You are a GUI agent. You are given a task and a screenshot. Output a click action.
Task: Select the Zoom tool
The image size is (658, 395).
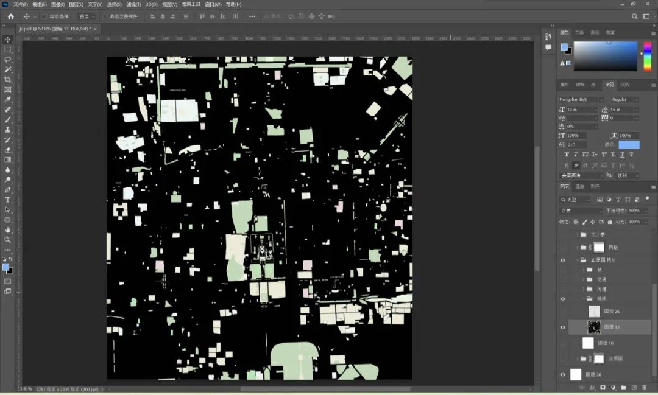coord(7,240)
